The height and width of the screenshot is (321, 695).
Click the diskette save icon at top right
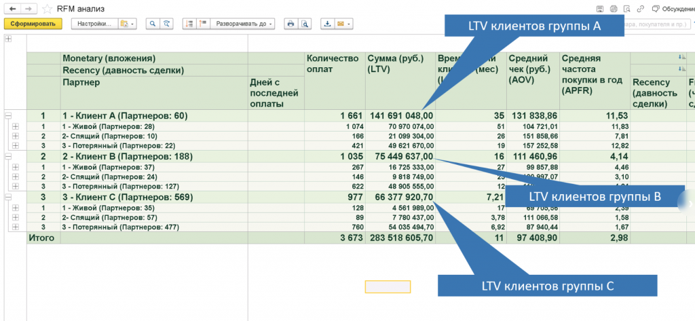(600, 9)
